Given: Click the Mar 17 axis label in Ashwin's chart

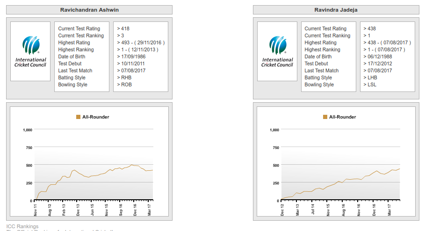Looking at the screenshot, I should click(149, 210).
